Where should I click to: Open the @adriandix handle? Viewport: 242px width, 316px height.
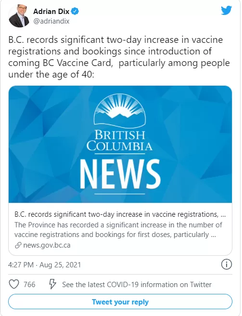coord(51,21)
